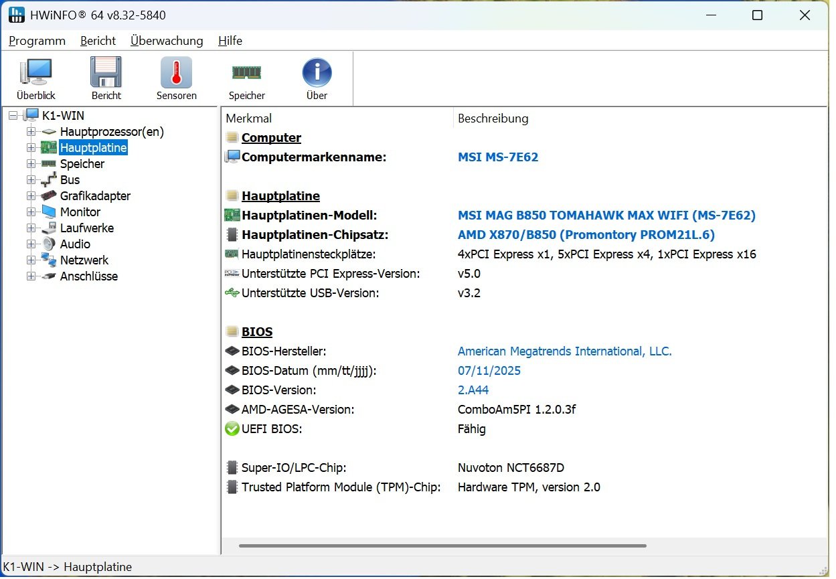Click the icon beside Computermarkenname
Screen dimensions: 836x579
tap(232, 157)
